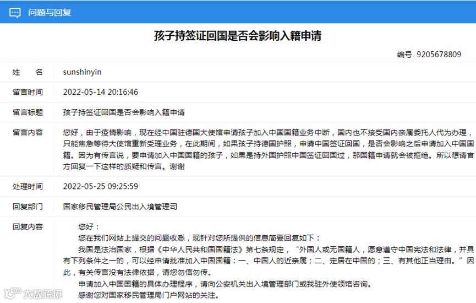Click the page title 孩子持签证回国是否会影响入籍申请
The image size is (476, 303).
pyautogui.click(x=238, y=36)
